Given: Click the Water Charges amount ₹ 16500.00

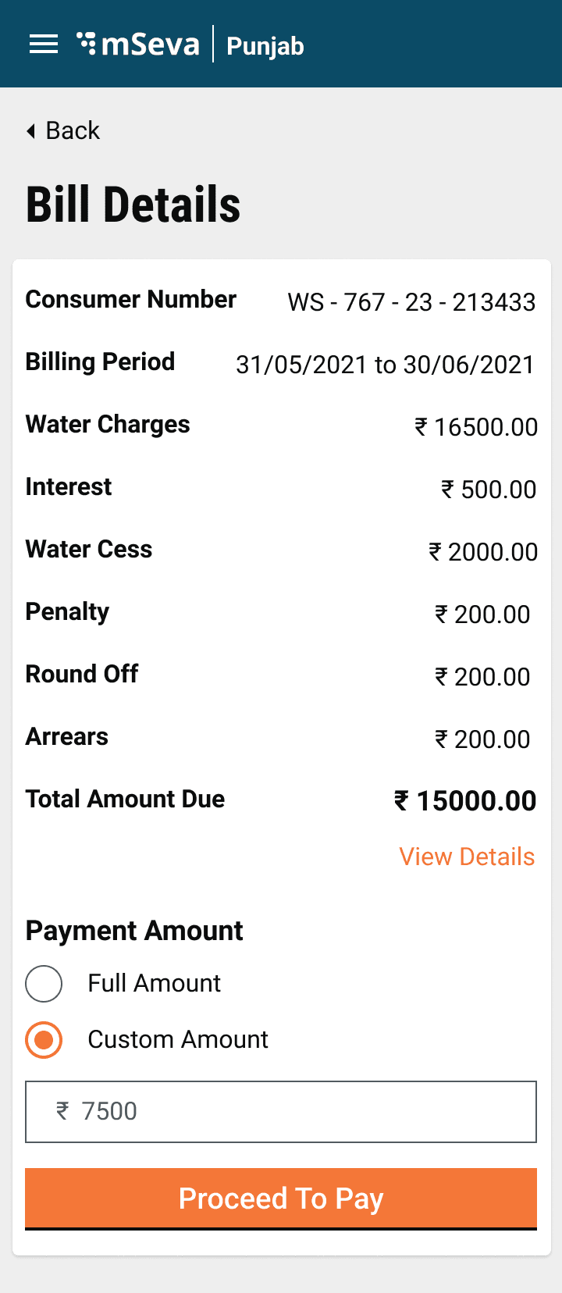Looking at the screenshot, I should pyautogui.click(x=475, y=427).
